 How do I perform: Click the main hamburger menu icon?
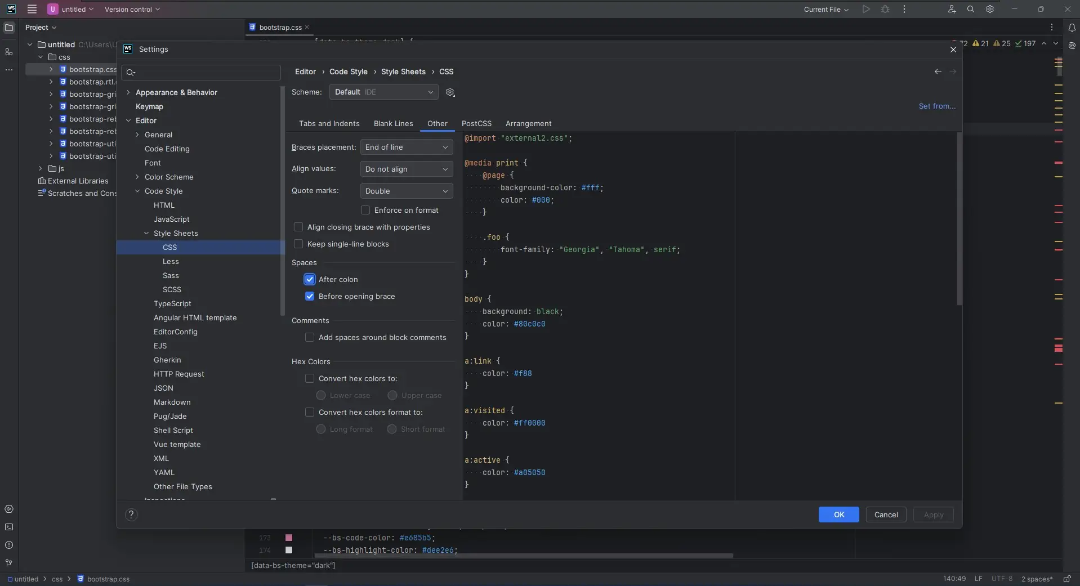32,10
